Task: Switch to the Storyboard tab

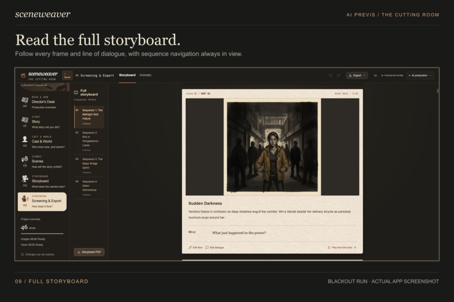Action: point(127,75)
